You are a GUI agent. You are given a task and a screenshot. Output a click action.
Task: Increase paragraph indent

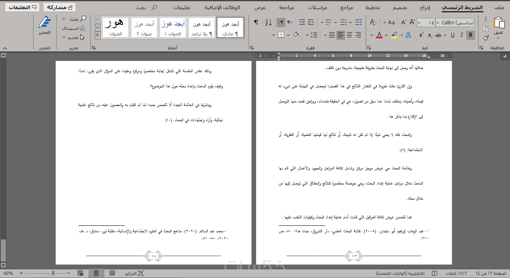(302, 22)
